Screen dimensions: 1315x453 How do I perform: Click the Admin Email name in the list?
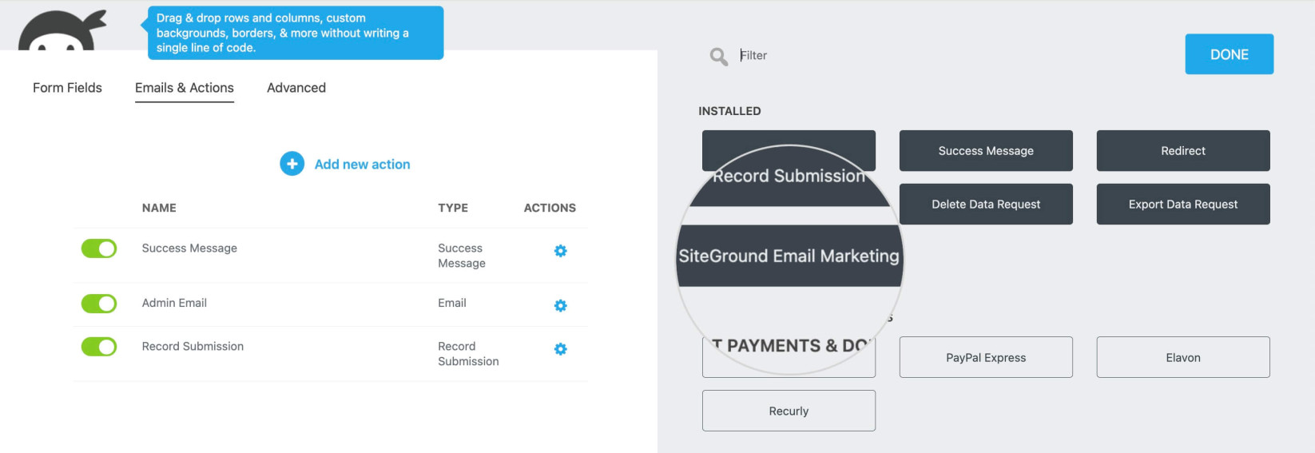pos(174,303)
